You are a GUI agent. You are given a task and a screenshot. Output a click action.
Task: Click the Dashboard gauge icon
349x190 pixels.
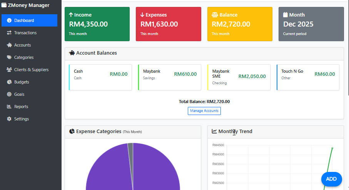(x=9, y=20)
